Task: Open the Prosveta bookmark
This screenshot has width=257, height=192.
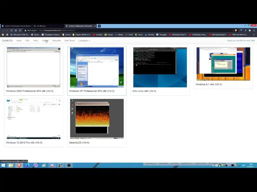Action: click(x=150, y=34)
